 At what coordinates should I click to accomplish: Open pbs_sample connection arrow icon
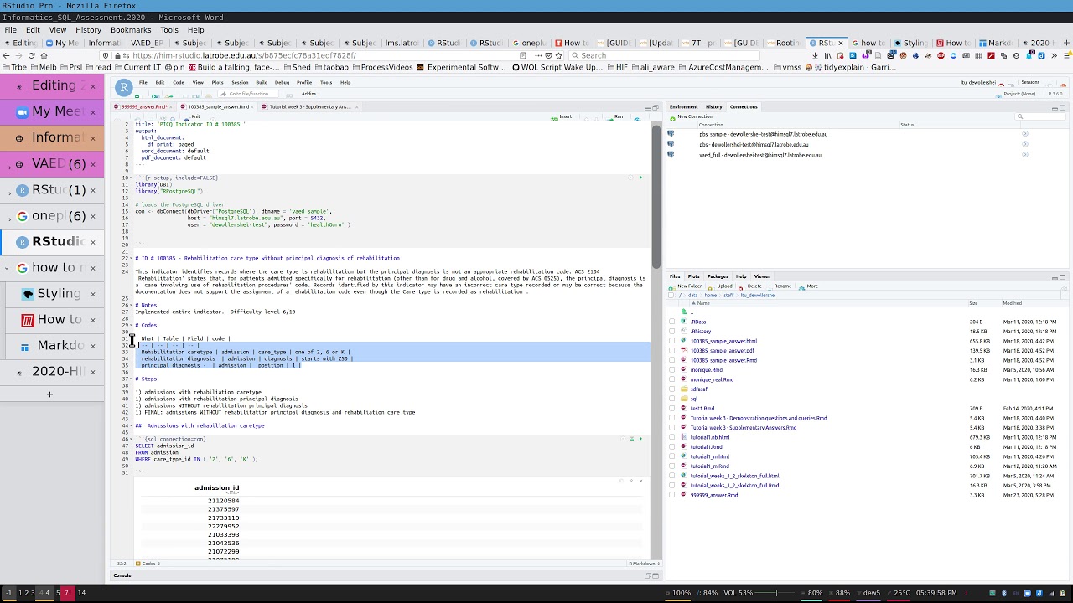tap(1024, 134)
